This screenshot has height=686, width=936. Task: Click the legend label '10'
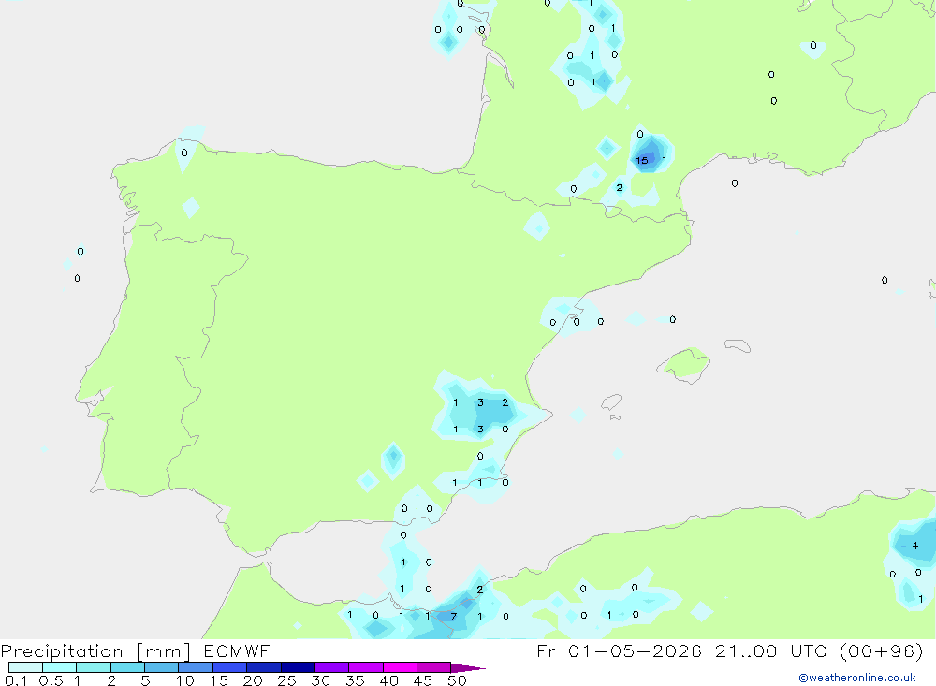point(185,680)
